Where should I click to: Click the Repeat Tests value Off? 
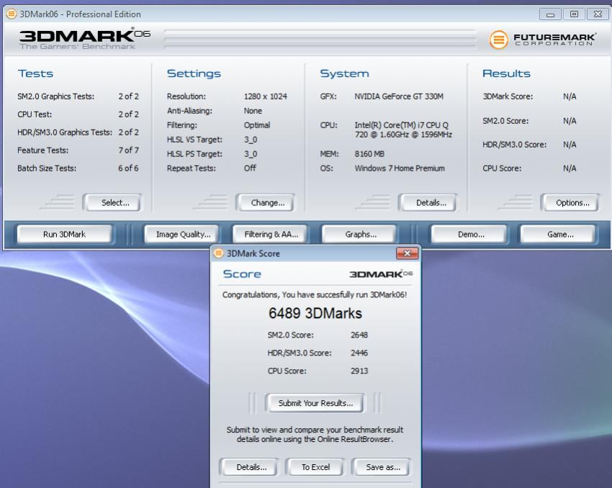click(250, 168)
